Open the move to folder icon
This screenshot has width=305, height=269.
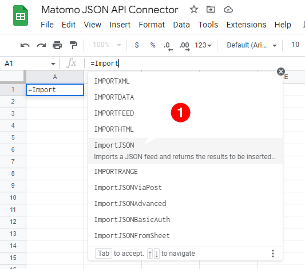(211, 9)
